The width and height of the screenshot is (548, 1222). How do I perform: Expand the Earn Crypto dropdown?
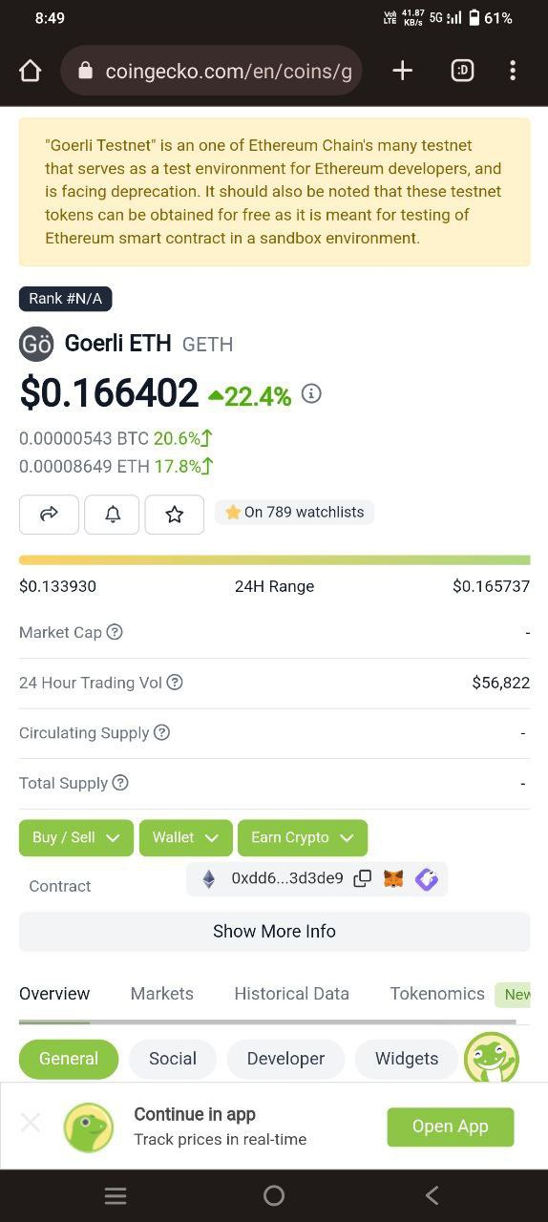pyautogui.click(x=303, y=837)
